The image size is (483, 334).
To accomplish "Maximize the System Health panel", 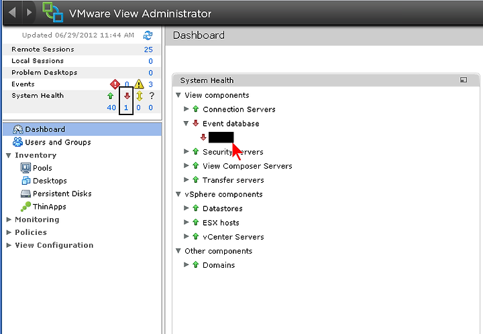I will (464, 80).
